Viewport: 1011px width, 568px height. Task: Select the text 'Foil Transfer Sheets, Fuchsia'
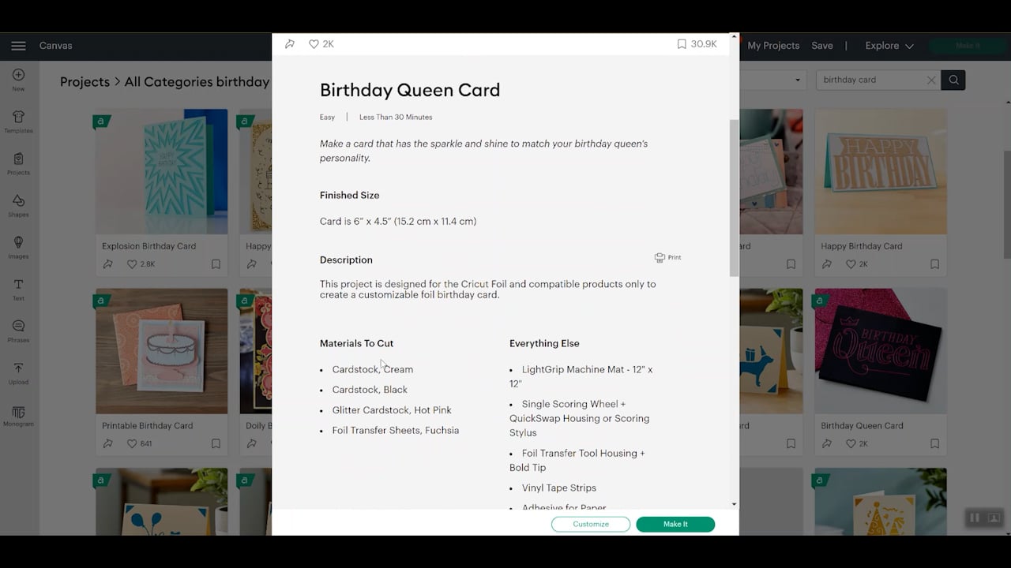[x=396, y=431]
